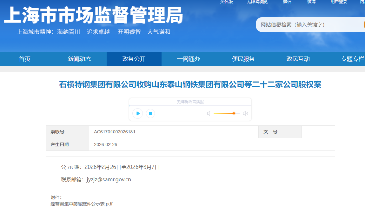Open the 专题专栏 navigation tab
The image size is (365, 207).
click(x=352, y=59)
